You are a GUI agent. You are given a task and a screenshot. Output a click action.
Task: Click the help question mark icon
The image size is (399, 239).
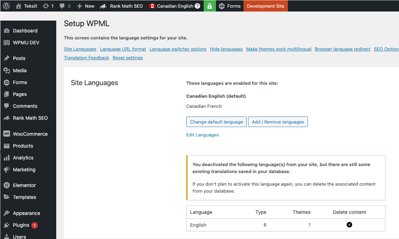click(197, 6)
